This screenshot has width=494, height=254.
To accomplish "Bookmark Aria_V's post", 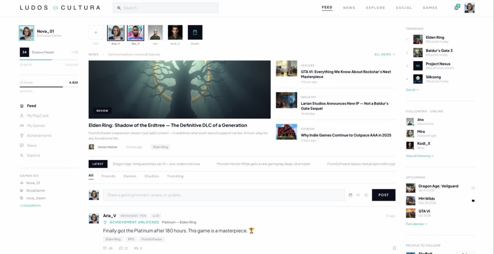I will click(394, 248).
